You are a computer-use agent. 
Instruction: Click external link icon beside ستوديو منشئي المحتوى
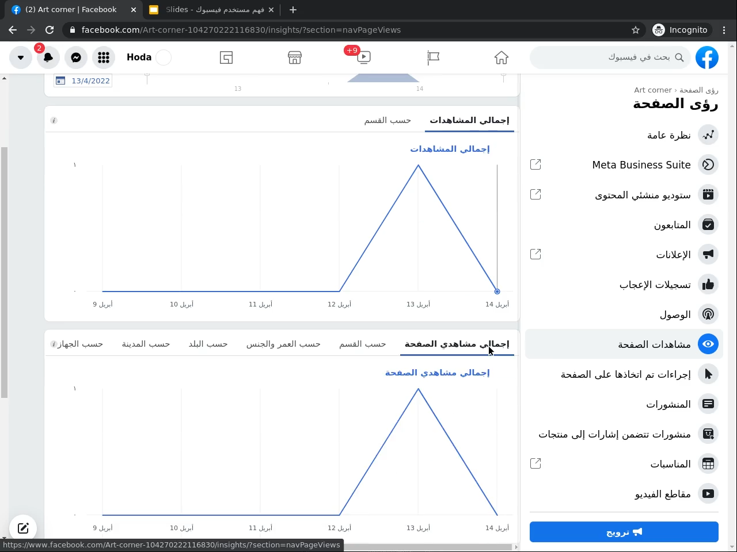coord(535,194)
